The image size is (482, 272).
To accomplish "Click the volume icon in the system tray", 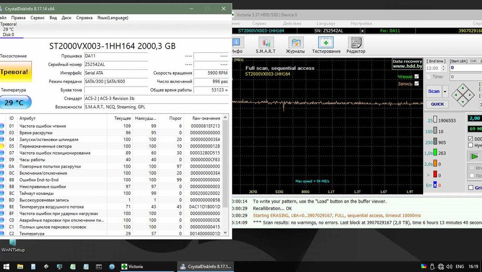I will (x=449, y=267).
